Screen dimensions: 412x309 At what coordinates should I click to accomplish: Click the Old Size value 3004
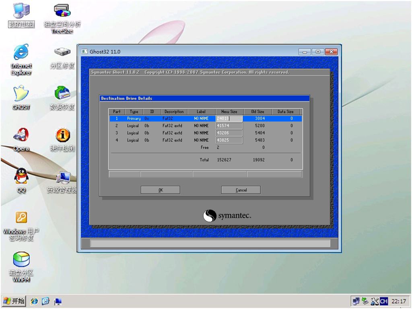point(260,119)
